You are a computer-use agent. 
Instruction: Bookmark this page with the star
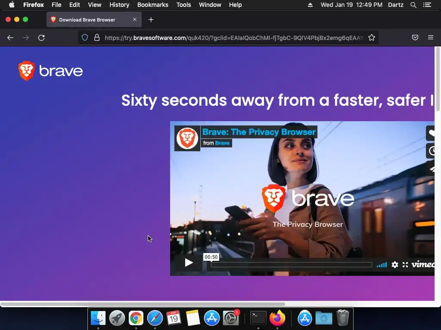click(372, 38)
